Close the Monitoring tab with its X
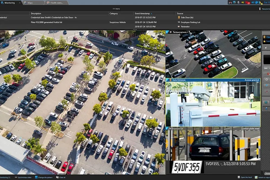The height and width of the screenshot is (180, 270). pos(20,3)
